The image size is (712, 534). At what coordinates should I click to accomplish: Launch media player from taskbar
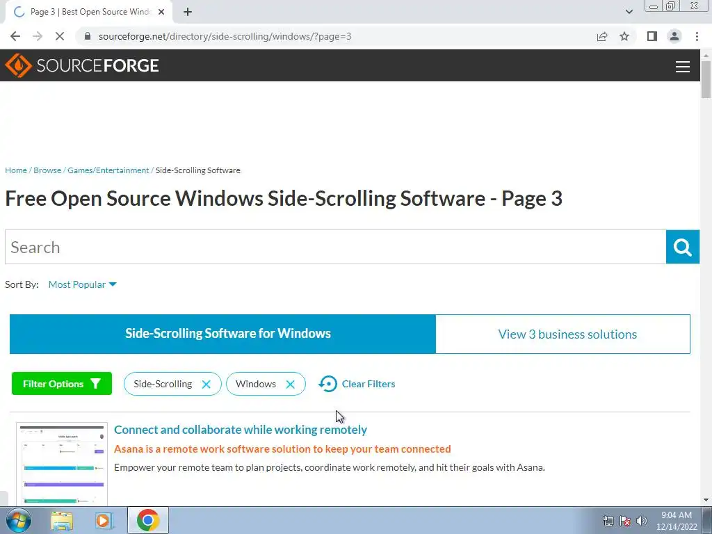104,520
